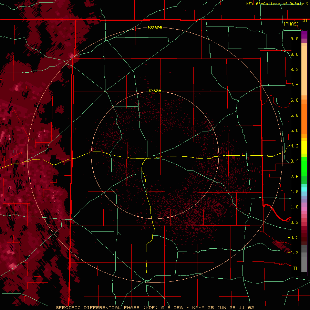Click the 7.4 scale value
The height and width of the screenshot is (310, 310).
point(294,85)
